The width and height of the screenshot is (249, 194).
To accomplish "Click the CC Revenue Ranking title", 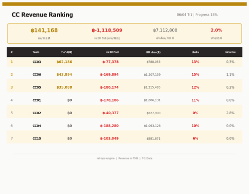I will (42, 14).
